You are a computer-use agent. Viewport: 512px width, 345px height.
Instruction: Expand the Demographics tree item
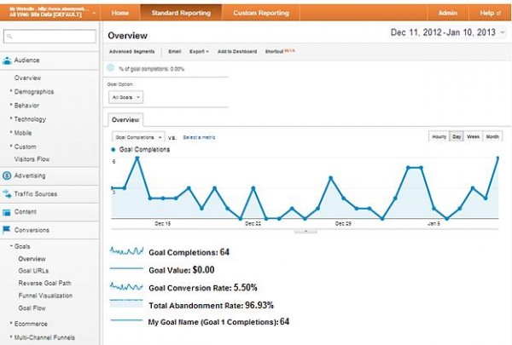point(33,90)
